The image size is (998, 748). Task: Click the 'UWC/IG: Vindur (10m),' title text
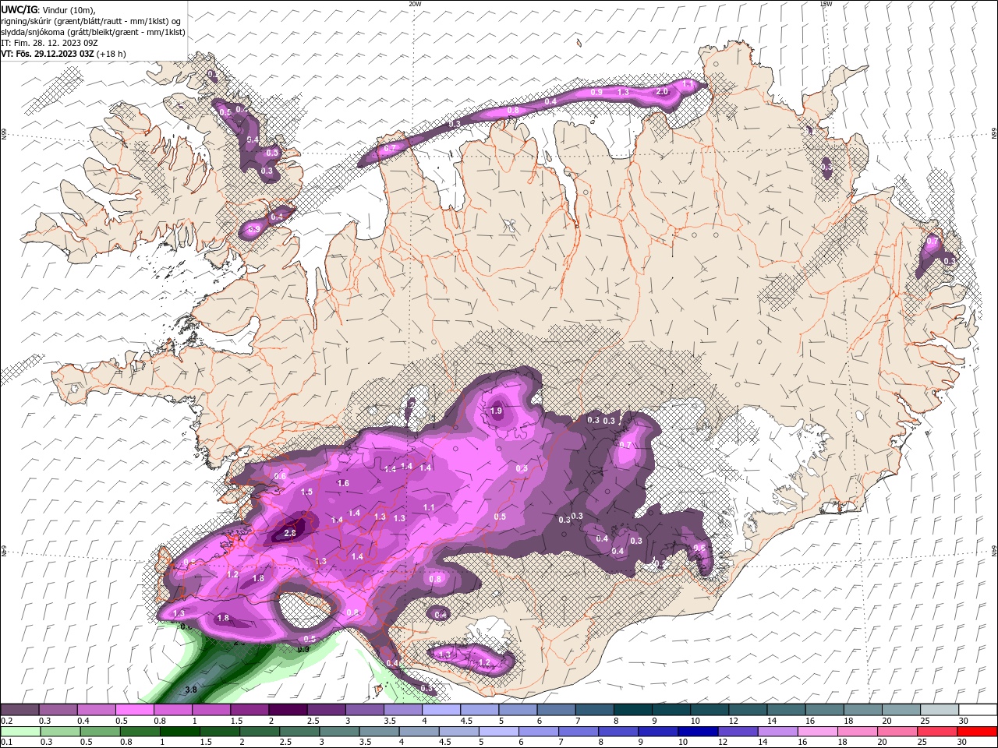[48, 9]
